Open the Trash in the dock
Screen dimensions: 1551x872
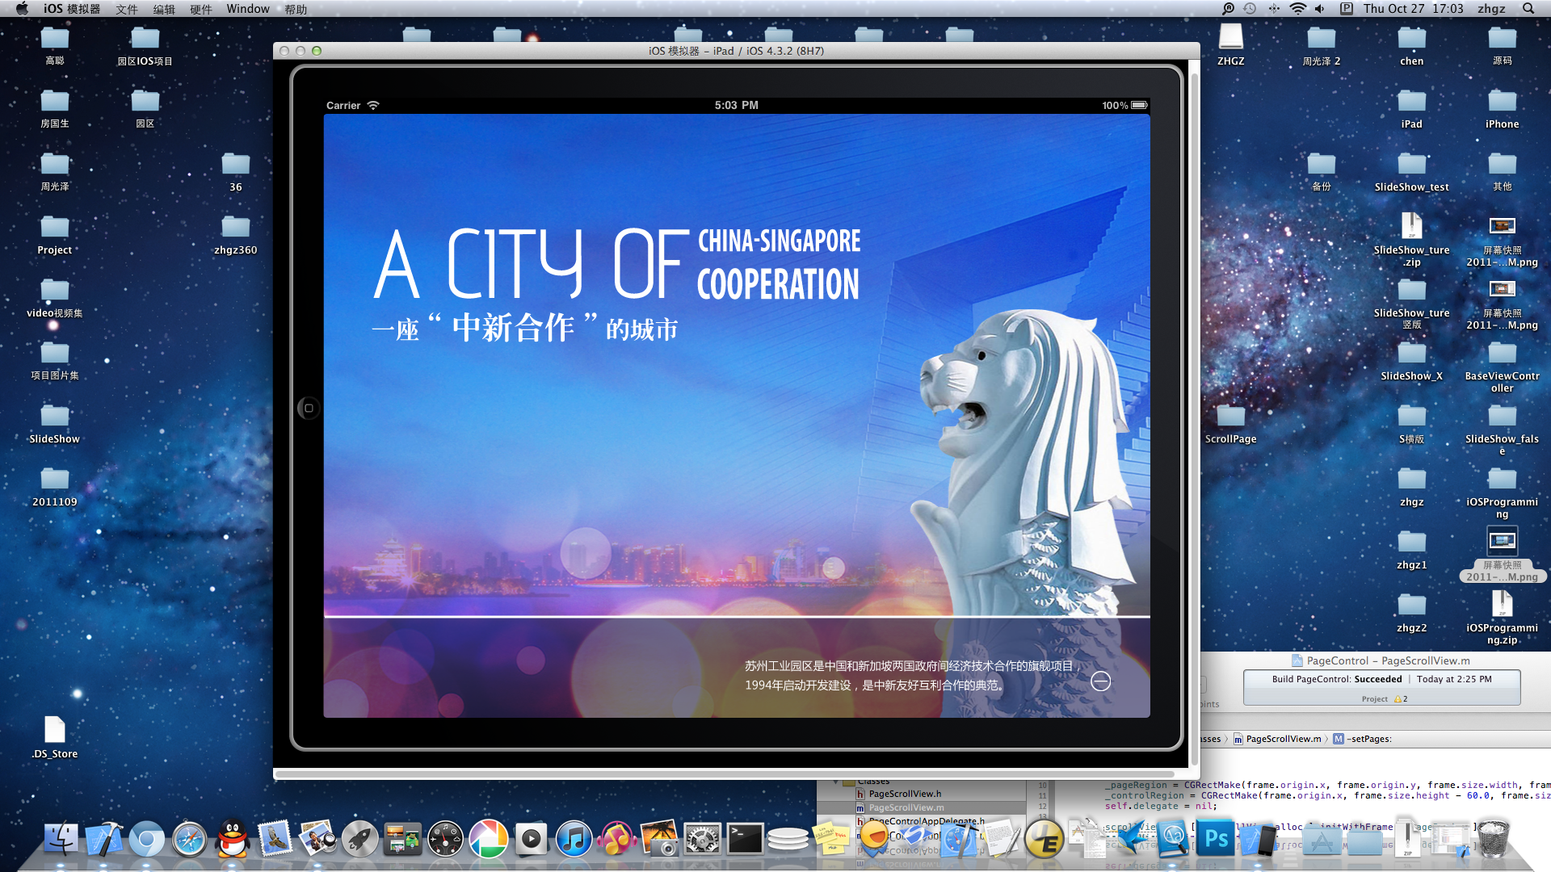coord(1493,840)
